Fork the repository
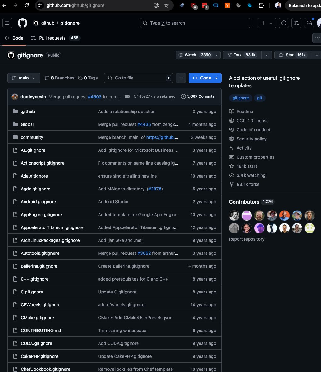This screenshot has height=372, width=321. (x=242, y=55)
